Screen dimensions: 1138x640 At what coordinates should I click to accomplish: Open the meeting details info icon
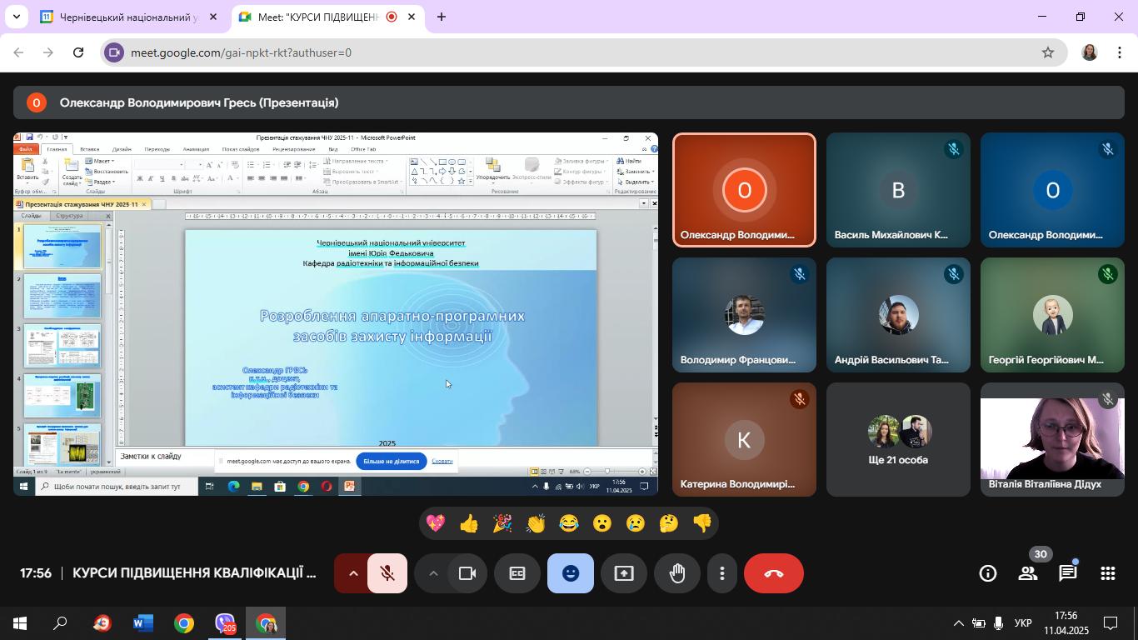[x=987, y=573]
